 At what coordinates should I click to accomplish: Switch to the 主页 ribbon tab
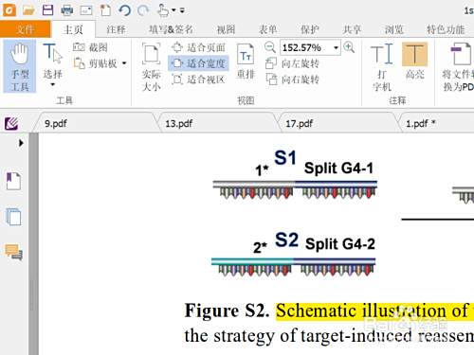[73, 29]
